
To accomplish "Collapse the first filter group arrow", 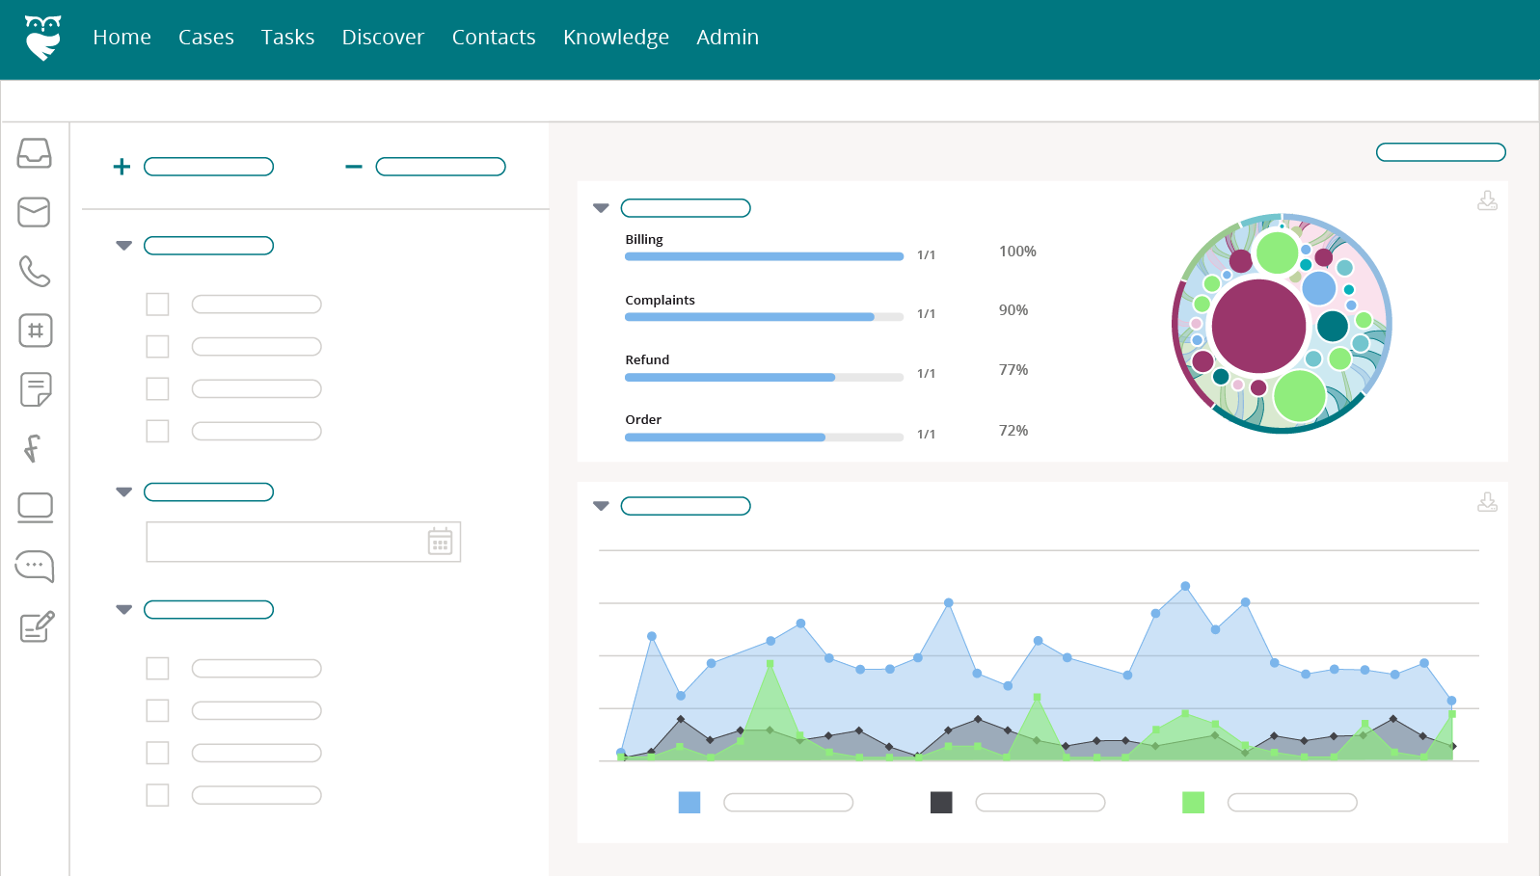I will [x=123, y=246].
